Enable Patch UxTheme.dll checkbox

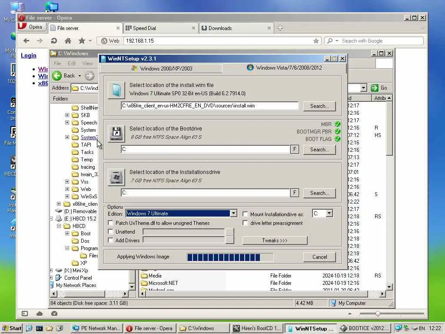(111, 223)
